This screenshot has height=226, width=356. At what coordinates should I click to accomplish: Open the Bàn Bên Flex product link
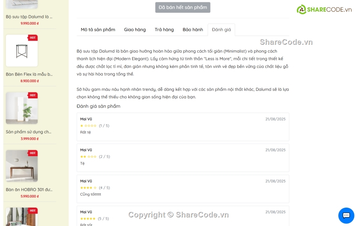tap(29, 74)
